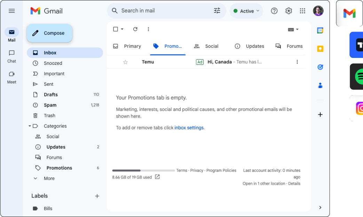This screenshot has height=217, width=363.
Task: Switch to the Updates tab
Action: (250, 46)
